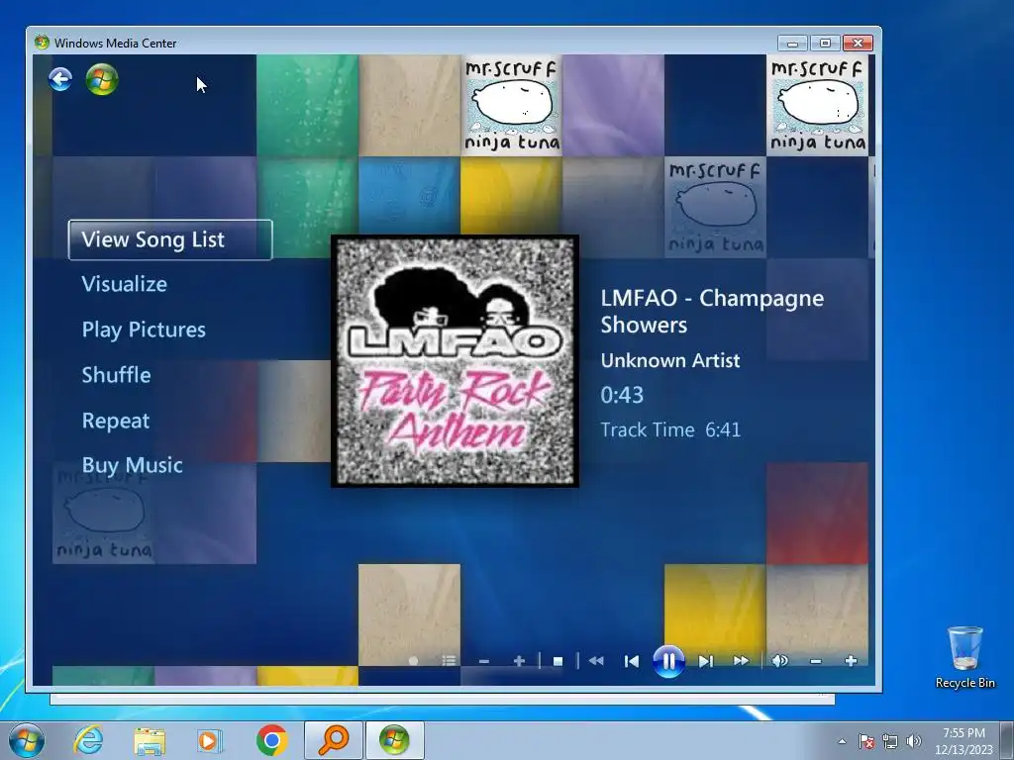Open File Explorer from taskbar
The image size is (1014, 760).
point(150,741)
